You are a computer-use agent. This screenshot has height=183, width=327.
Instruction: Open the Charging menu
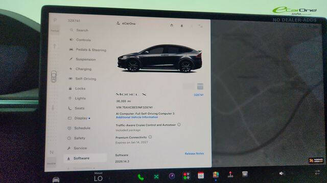tap(81, 69)
